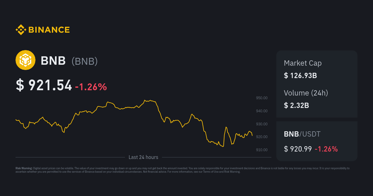Click the 910.00 axis label
Screen dimensions: 373x196
[261, 150]
